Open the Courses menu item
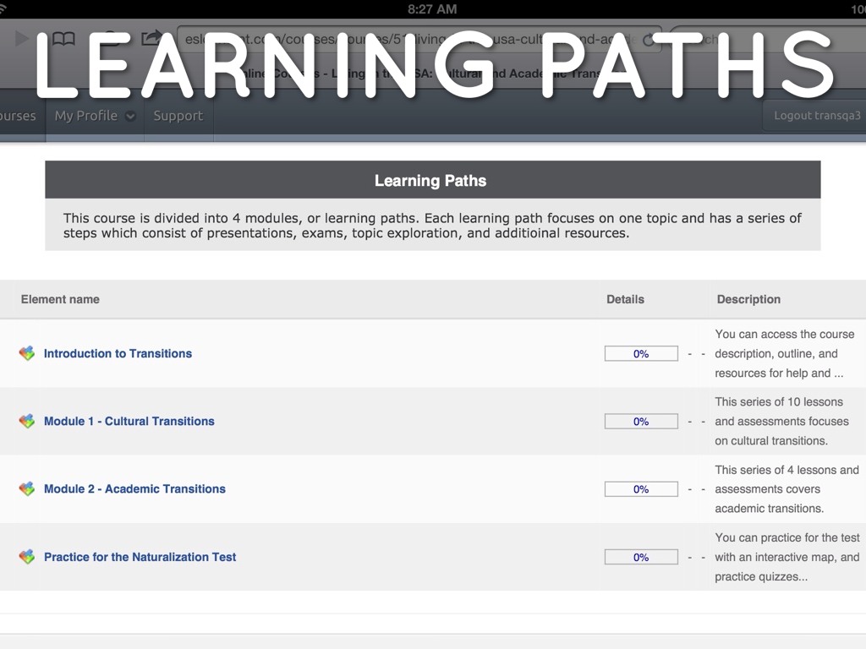The width and height of the screenshot is (866, 649). point(17,116)
